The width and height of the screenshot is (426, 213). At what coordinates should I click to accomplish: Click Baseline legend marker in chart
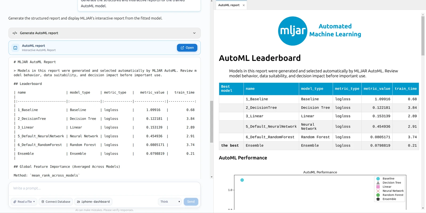coord(378,179)
